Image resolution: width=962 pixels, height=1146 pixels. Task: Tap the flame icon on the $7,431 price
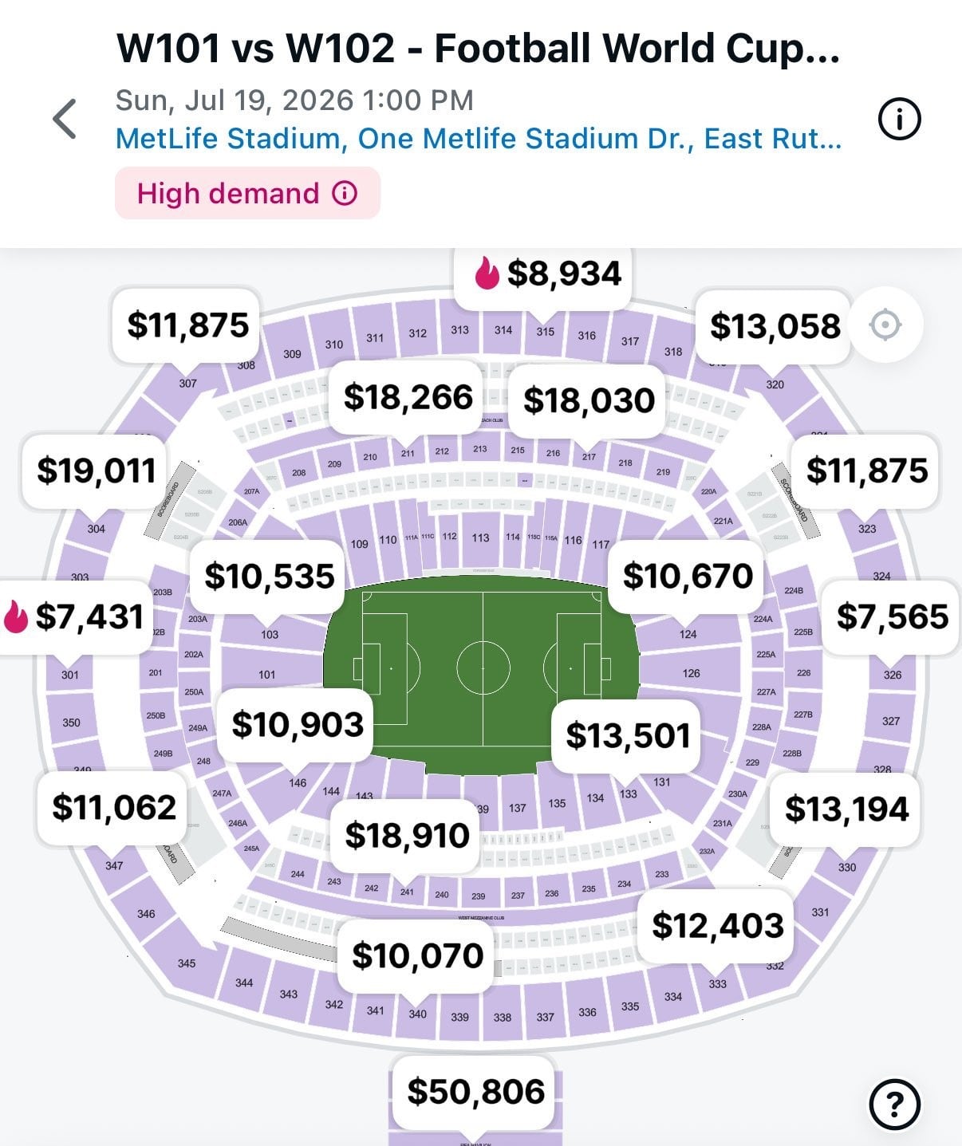coord(15,616)
